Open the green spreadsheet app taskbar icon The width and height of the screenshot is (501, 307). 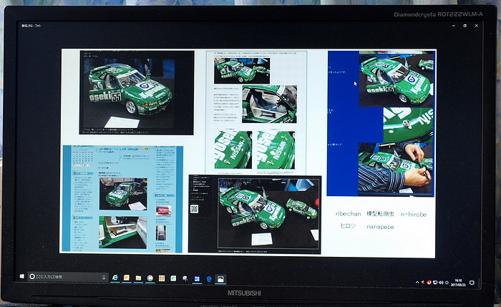(173, 278)
